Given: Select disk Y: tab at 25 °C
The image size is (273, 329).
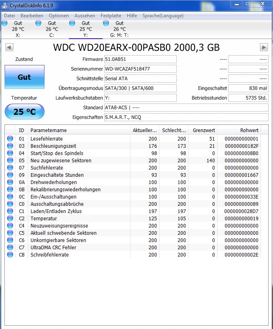Looking at the screenshot, I should point(86,29).
